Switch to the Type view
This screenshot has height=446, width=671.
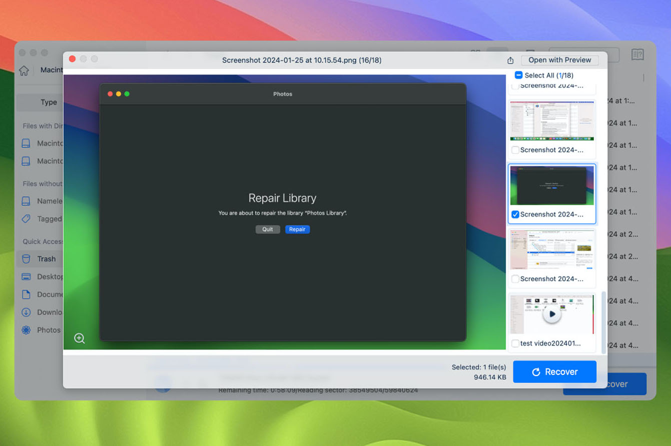pos(49,102)
